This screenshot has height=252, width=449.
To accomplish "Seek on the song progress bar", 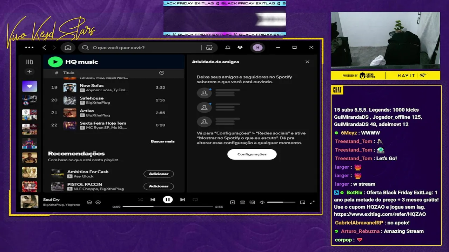I will pos(168,207).
